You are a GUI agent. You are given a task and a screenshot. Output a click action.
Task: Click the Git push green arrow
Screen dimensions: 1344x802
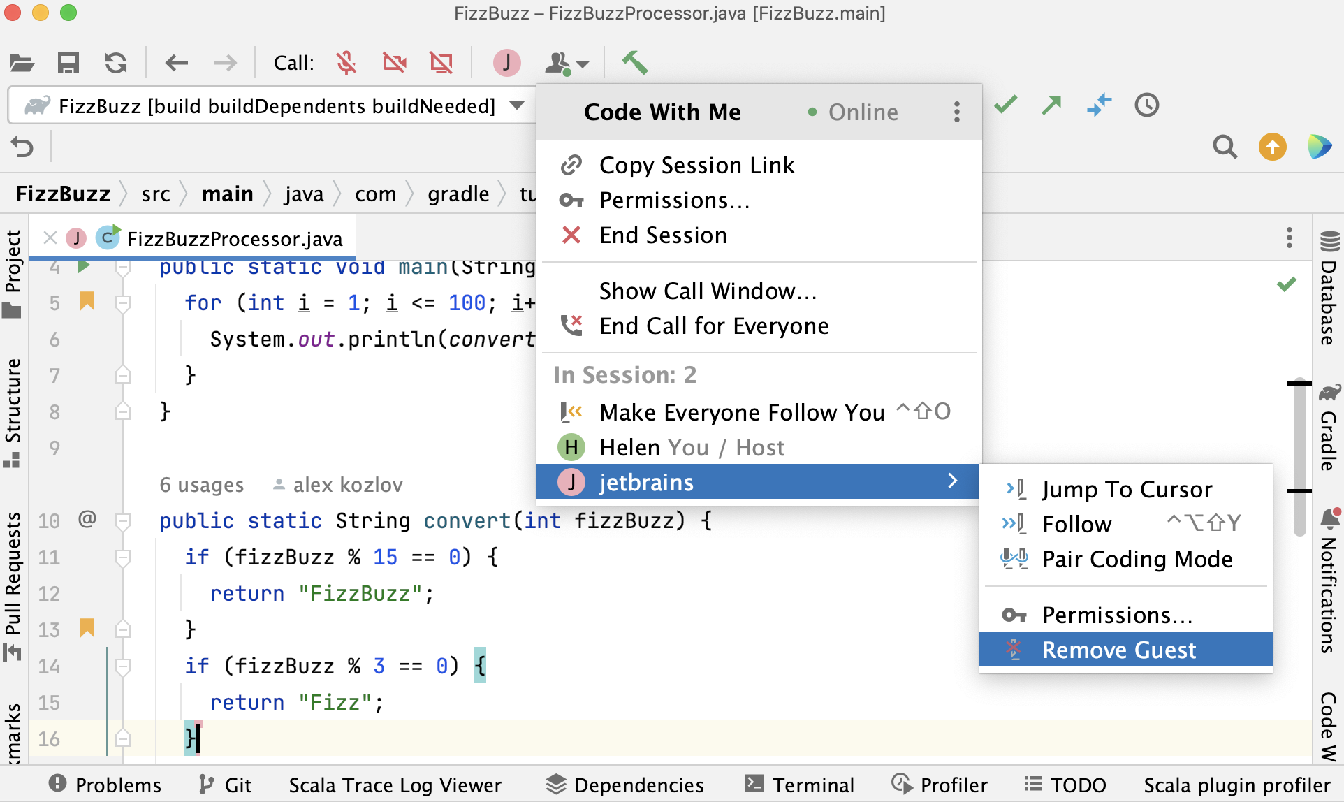coord(1052,105)
